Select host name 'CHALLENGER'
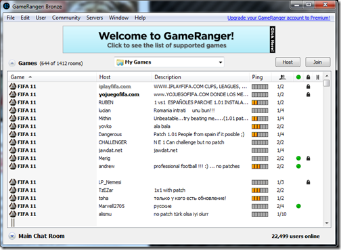 pos(112,142)
